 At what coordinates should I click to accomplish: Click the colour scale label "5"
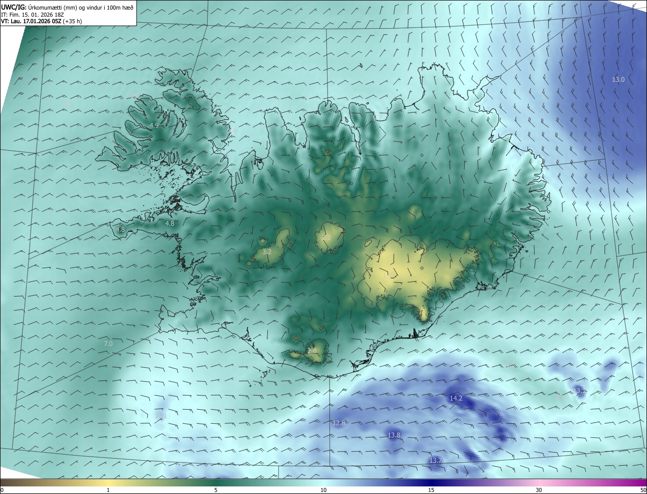pyautogui.click(x=216, y=490)
